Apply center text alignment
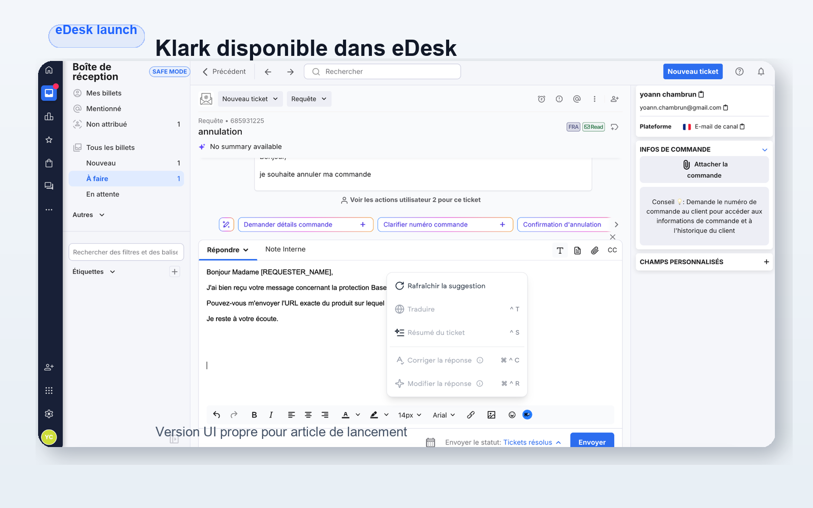Image resolution: width=813 pixels, height=508 pixels. [308, 415]
